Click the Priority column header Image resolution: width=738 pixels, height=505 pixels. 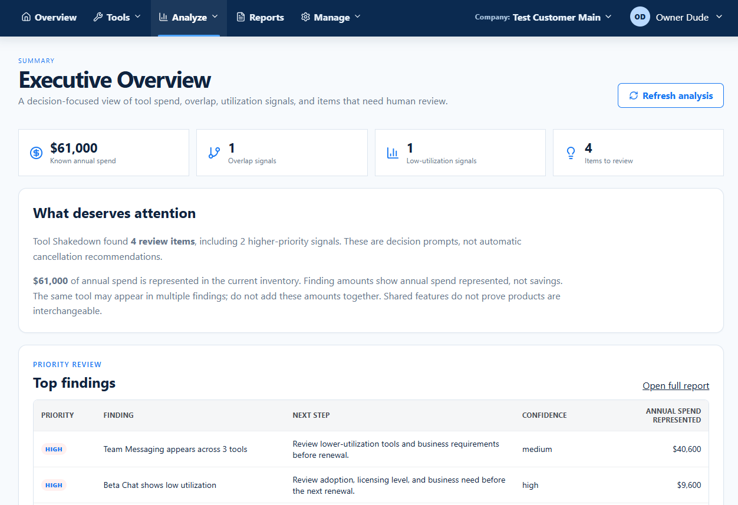pos(58,415)
